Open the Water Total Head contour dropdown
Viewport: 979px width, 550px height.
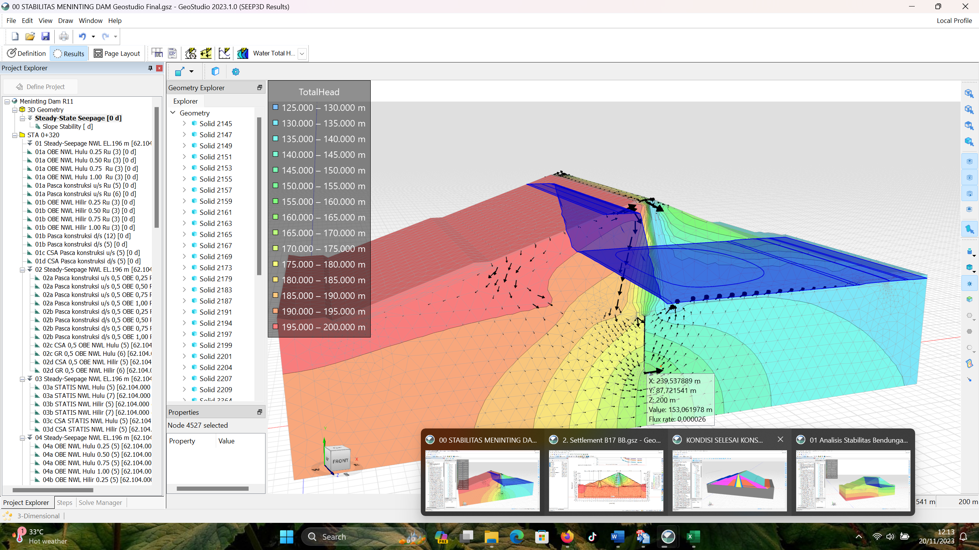click(x=302, y=54)
